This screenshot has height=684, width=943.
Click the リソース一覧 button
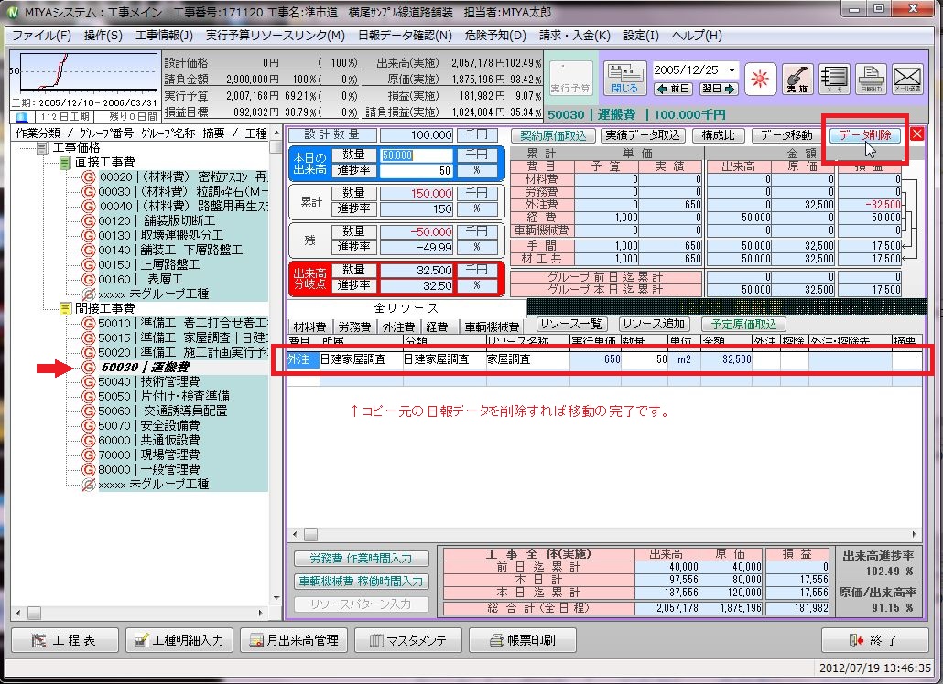coord(570,325)
